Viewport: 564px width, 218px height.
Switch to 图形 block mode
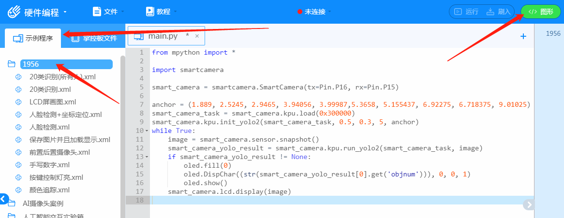coord(540,12)
